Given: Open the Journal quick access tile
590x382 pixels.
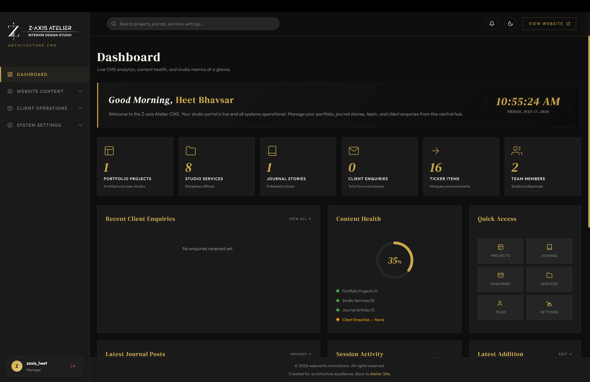Looking at the screenshot, I should tap(549, 251).
